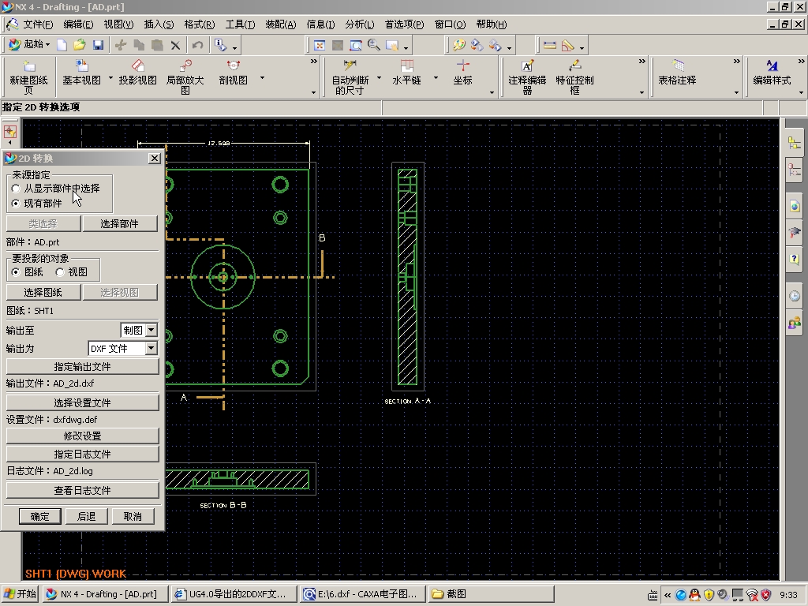
Task: Click the 表格注释 tabular note icon
Action: pos(677,67)
